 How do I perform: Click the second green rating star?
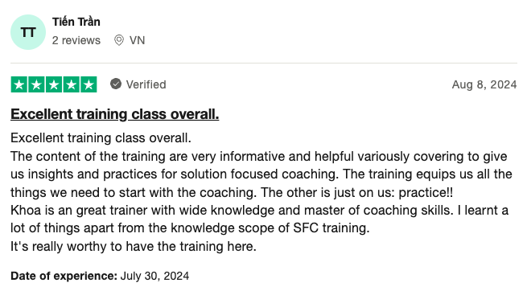click(36, 84)
